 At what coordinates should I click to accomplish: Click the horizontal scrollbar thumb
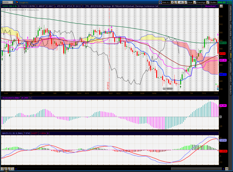[196, 169]
